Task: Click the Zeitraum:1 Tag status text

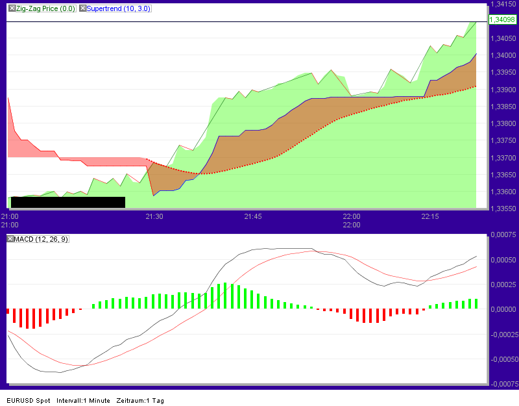Action: [140, 401]
